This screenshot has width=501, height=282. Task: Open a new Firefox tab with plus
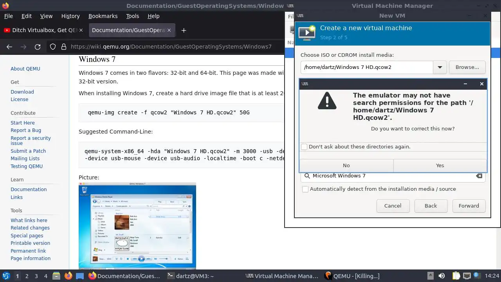[184, 30]
